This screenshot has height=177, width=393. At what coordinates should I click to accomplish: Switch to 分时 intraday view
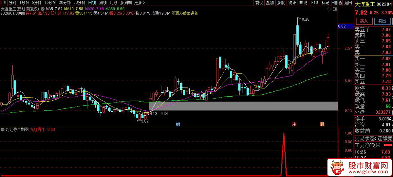pos(12,3)
